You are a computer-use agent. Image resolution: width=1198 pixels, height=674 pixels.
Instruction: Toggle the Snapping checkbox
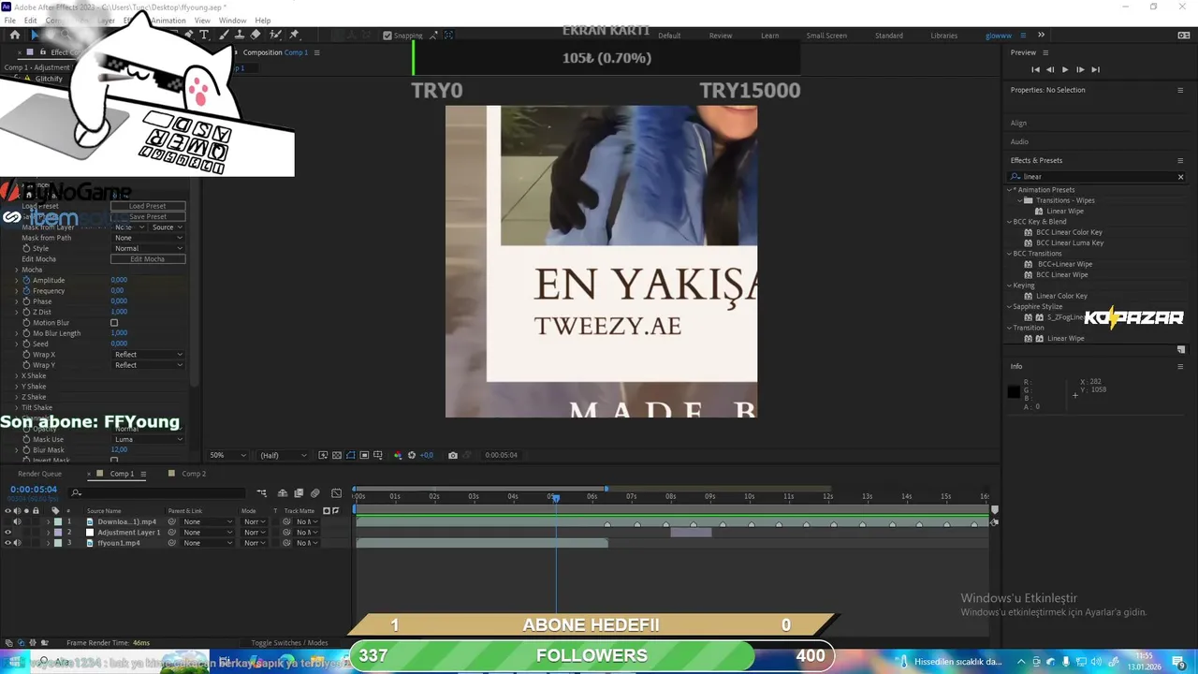pos(387,36)
